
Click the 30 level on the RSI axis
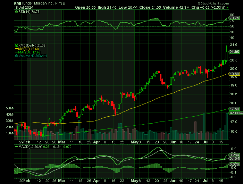tap(232, 32)
